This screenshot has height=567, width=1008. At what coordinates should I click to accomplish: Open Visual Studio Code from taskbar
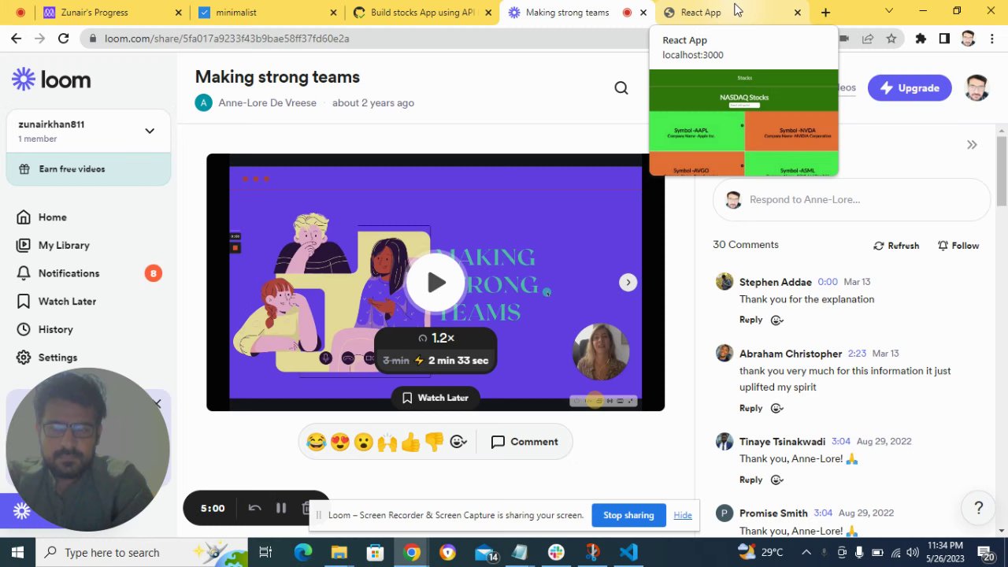point(628,552)
